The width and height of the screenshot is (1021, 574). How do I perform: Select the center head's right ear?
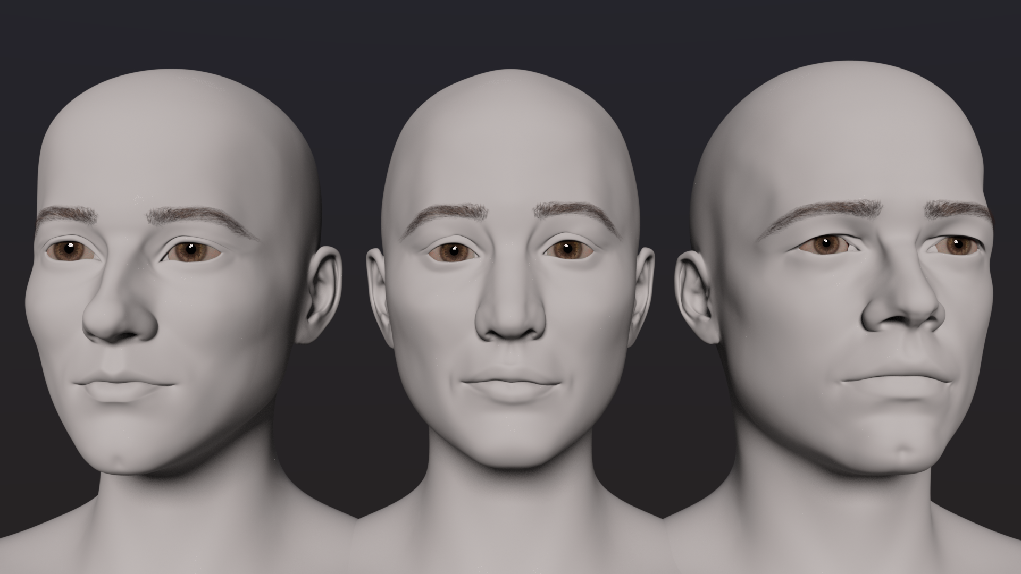642,292
